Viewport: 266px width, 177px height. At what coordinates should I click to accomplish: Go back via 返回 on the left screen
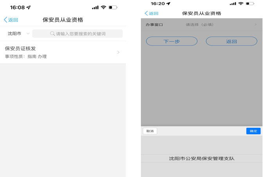coord(11,20)
